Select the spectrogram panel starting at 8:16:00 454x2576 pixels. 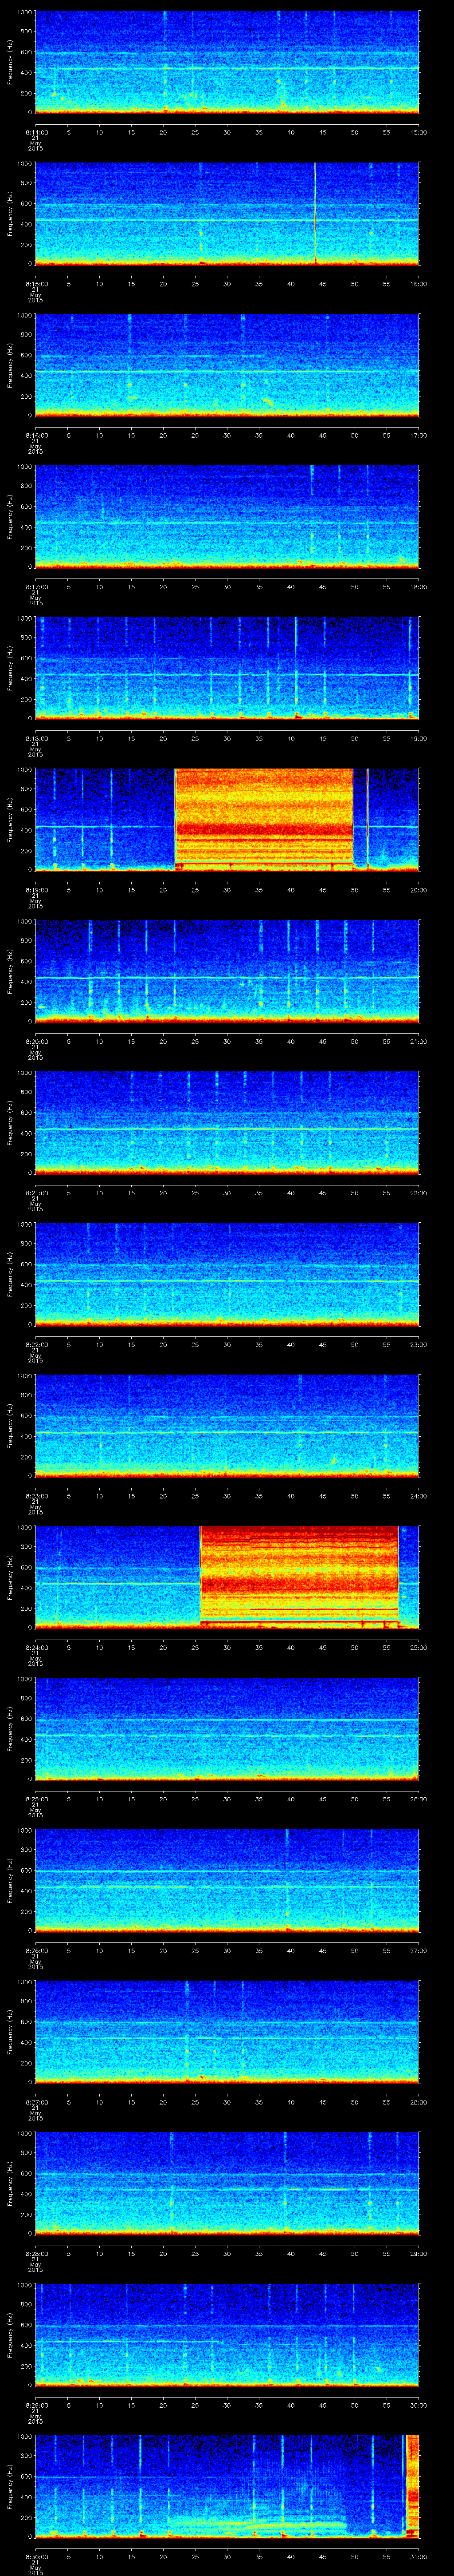[227, 365]
